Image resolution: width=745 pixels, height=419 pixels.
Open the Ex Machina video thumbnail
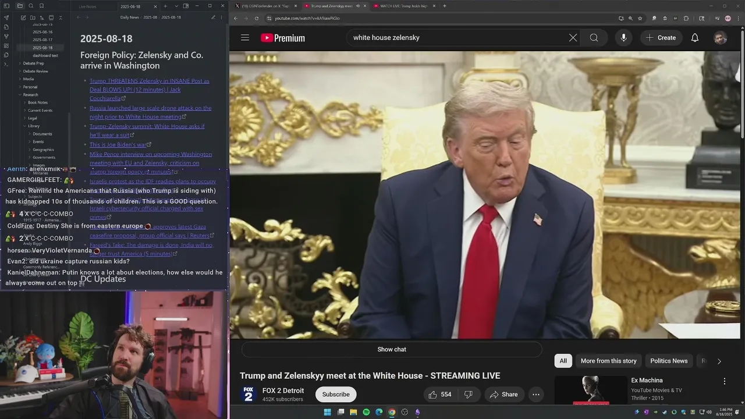591,390
